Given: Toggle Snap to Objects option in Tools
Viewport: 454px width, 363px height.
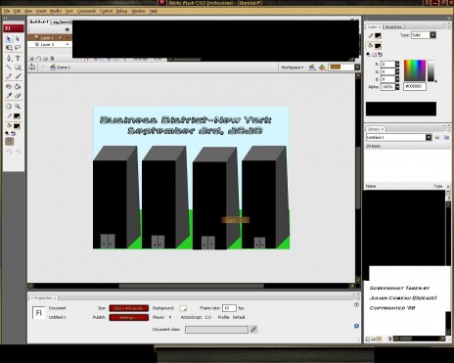Looking at the screenshot, I should click(9, 142).
